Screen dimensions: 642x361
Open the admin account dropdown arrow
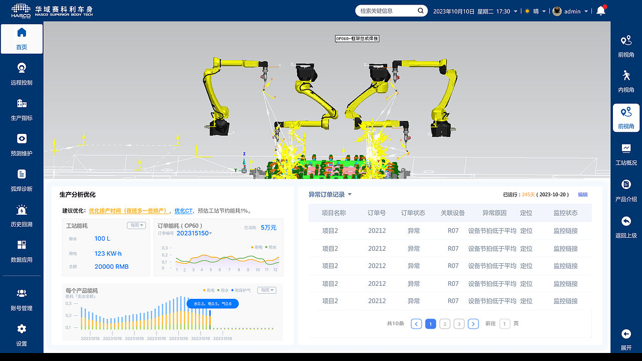pyautogui.click(x=586, y=12)
